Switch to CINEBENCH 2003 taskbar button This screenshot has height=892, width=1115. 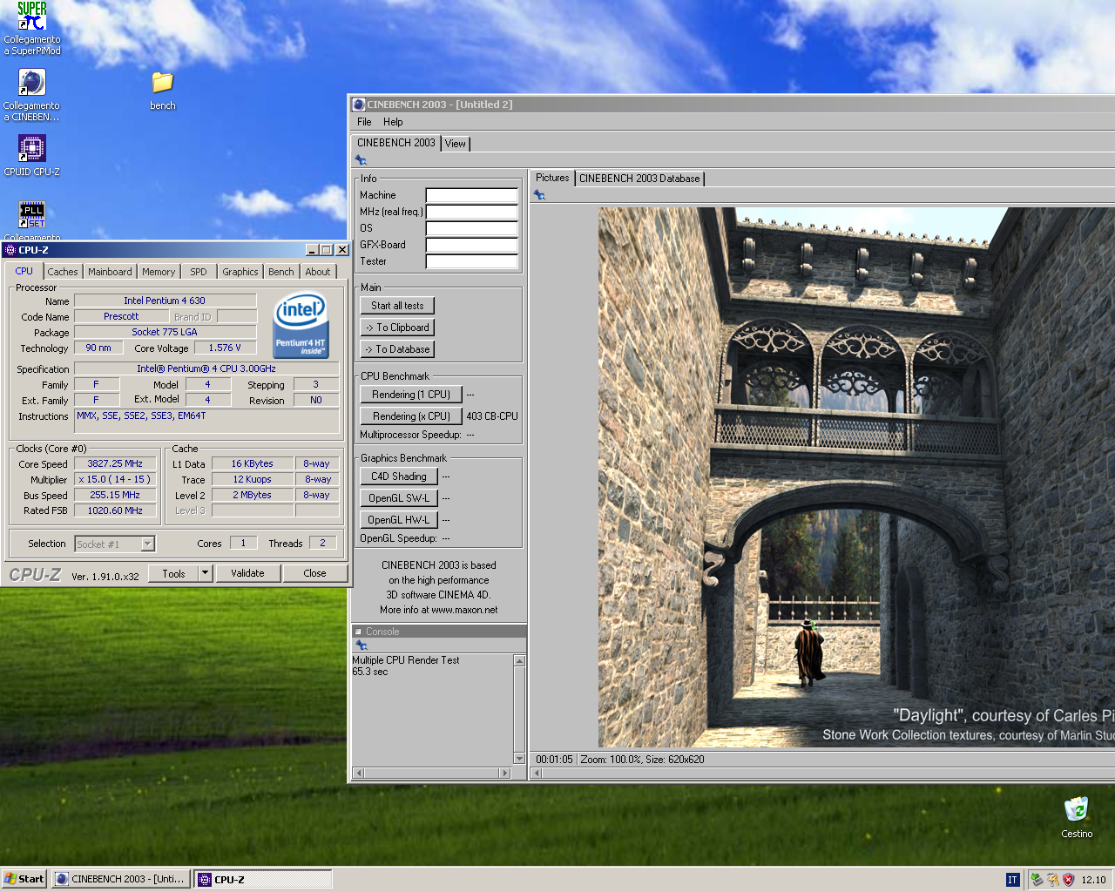(x=120, y=879)
